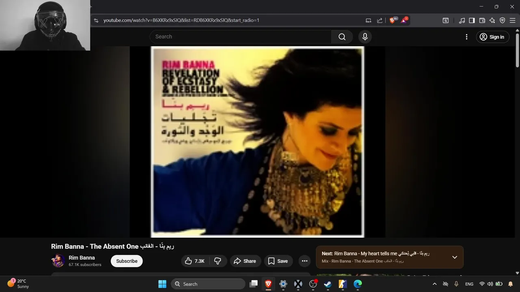Like the video with 7.3K thumbs-up
Screen dimensions: 520x292
195,261
